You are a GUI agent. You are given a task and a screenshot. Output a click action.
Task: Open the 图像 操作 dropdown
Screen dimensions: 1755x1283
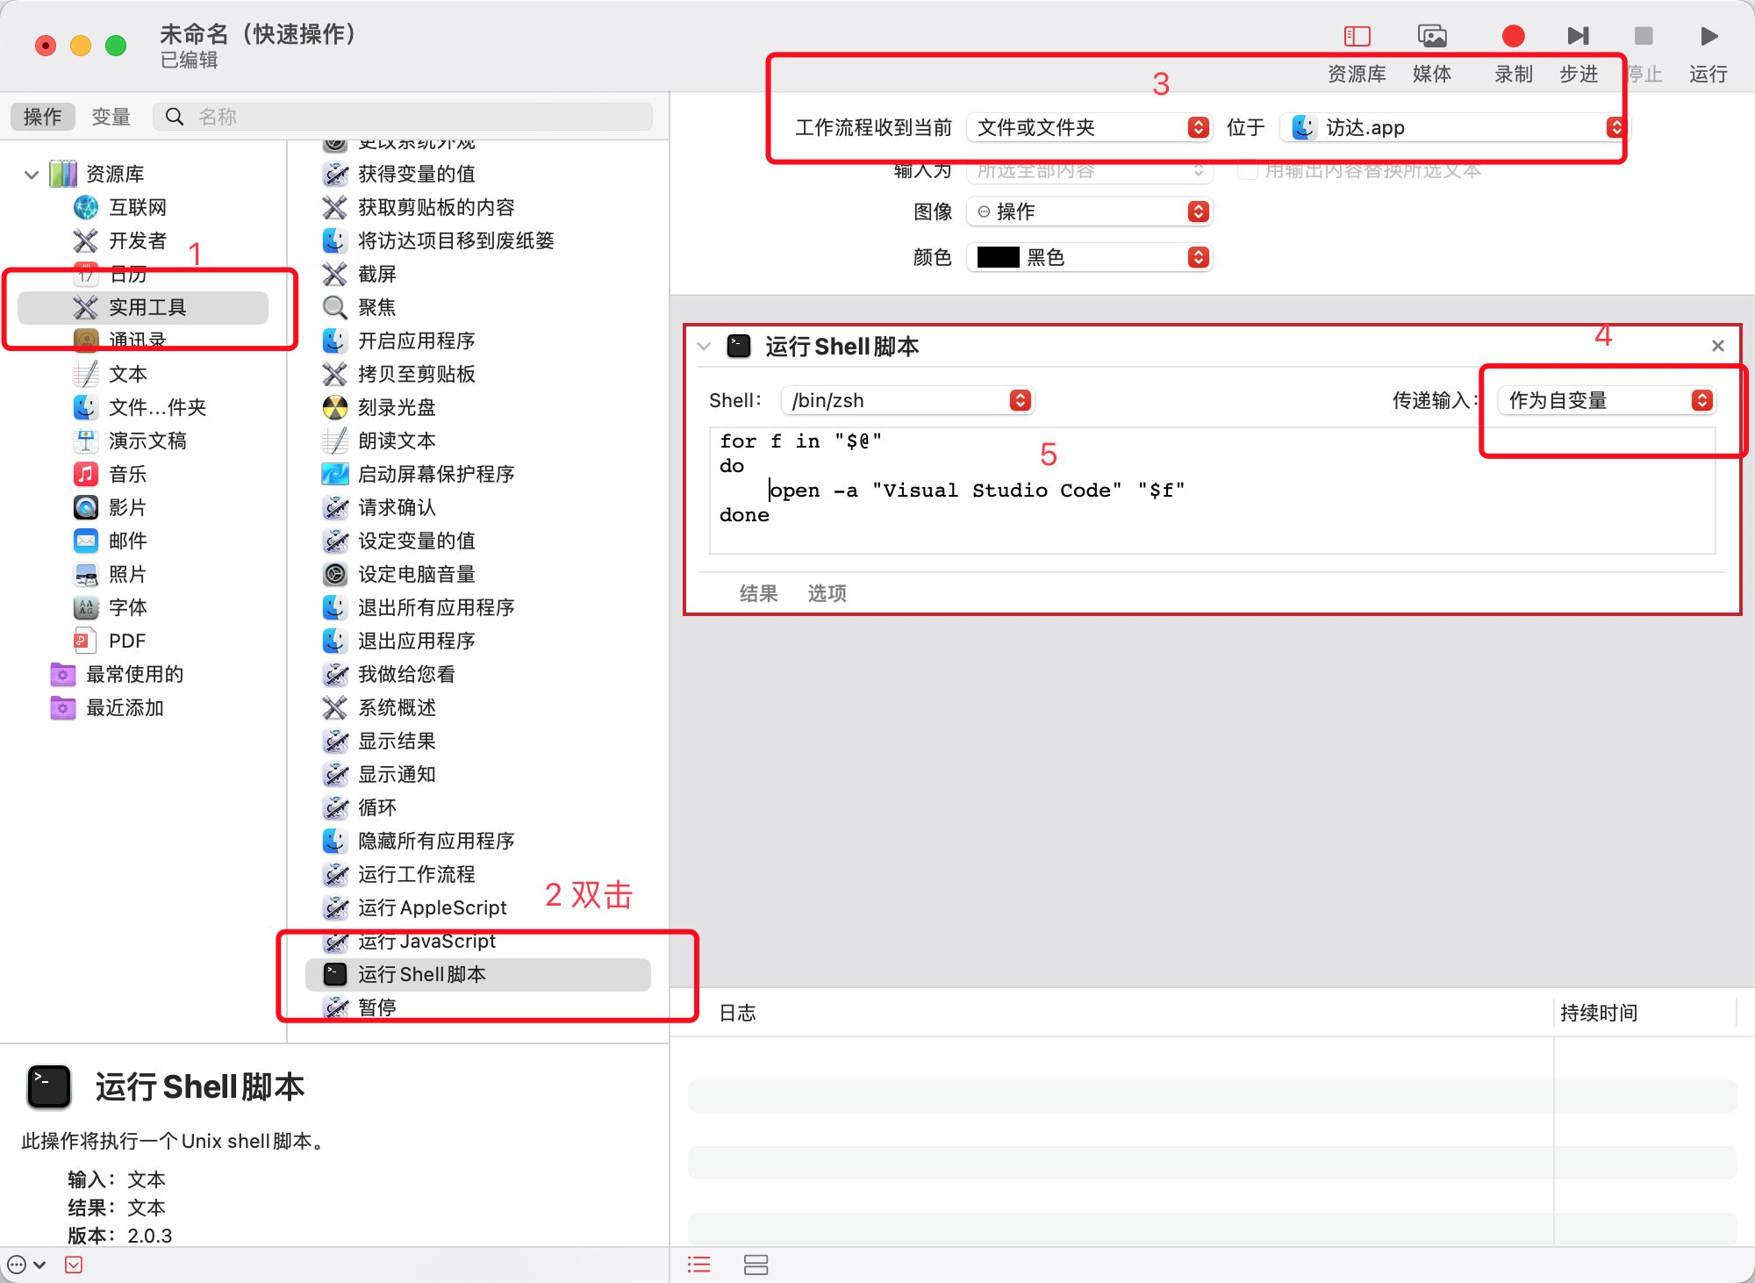[1089, 211]
